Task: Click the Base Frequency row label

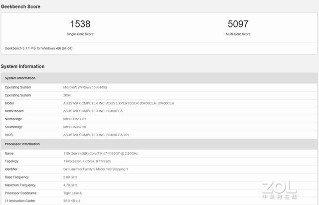Action: [x=16, y=177]
